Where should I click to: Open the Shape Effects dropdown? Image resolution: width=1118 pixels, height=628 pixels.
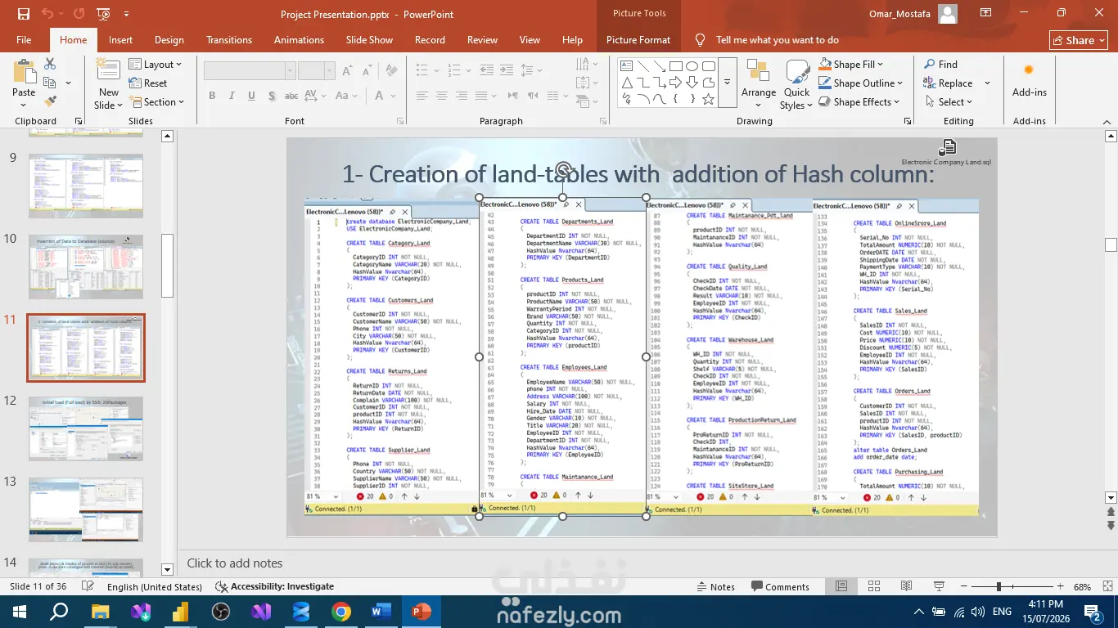click(x=859, y=101)
